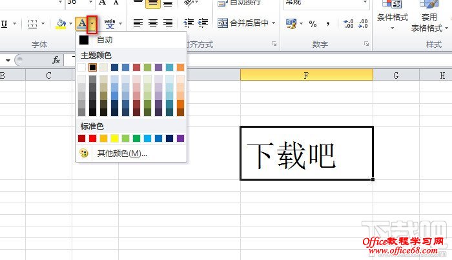Center text horizontally
The height and width of the screenshot is (260, 452).
[153, 23]
